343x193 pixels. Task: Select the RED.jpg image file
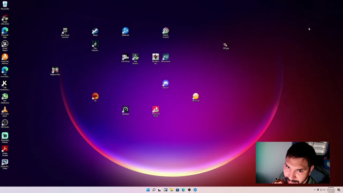(x=226, y=46)
